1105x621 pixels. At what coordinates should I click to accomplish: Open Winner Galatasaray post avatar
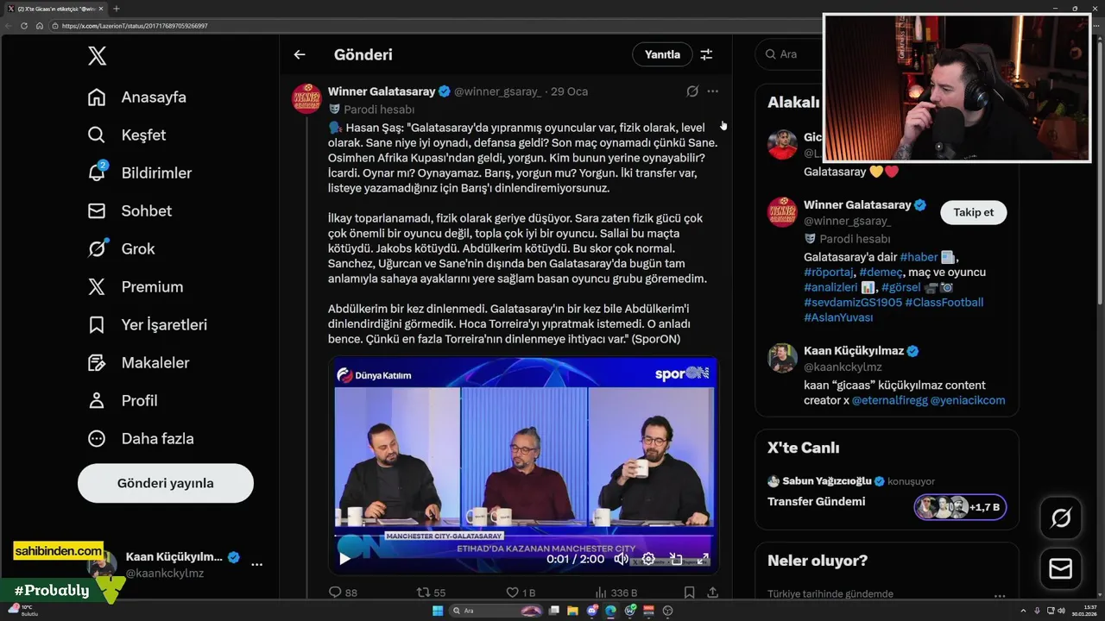click(307, 99)
